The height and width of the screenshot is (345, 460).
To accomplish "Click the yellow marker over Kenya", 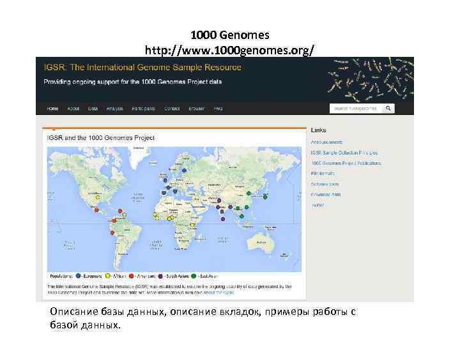I will (192, 225).
